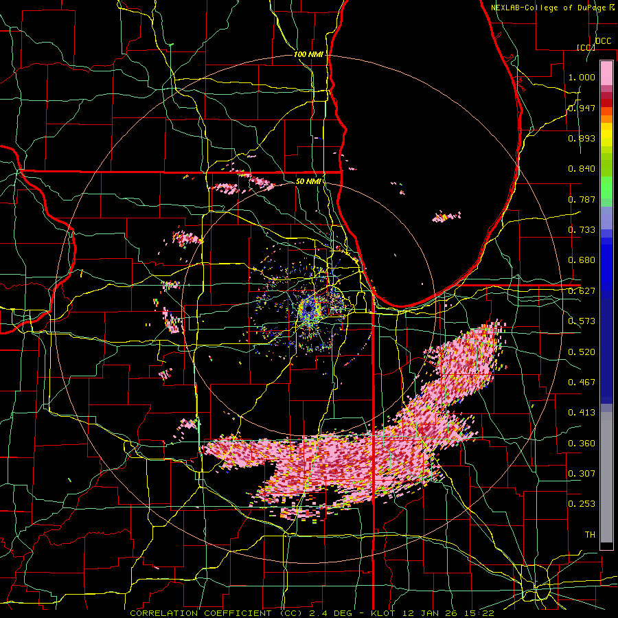Click the 0.680 scale value
This screenshot has width=618, height=618.
pyautogui.click(x=582, y=260)
